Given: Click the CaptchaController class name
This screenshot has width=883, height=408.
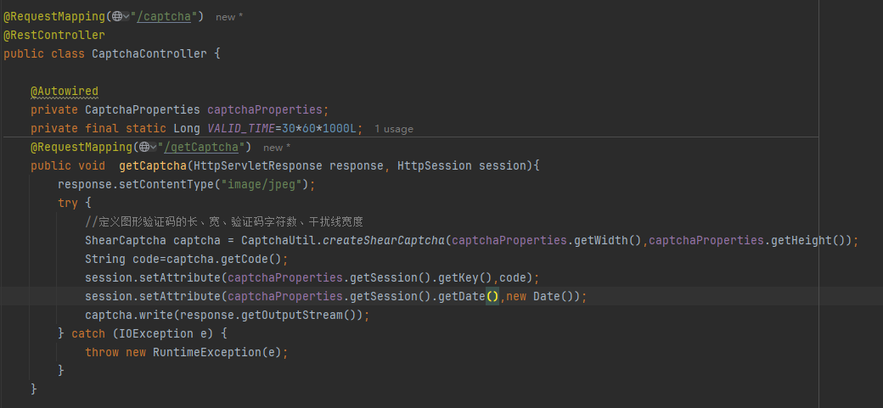Looking at the screenshot, I should coord(149,54).
